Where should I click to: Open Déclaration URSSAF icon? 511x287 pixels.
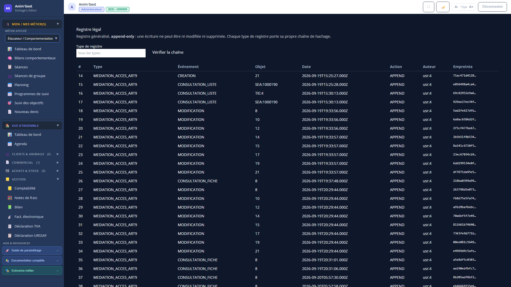pyautogui.click(x=10, y=235)
